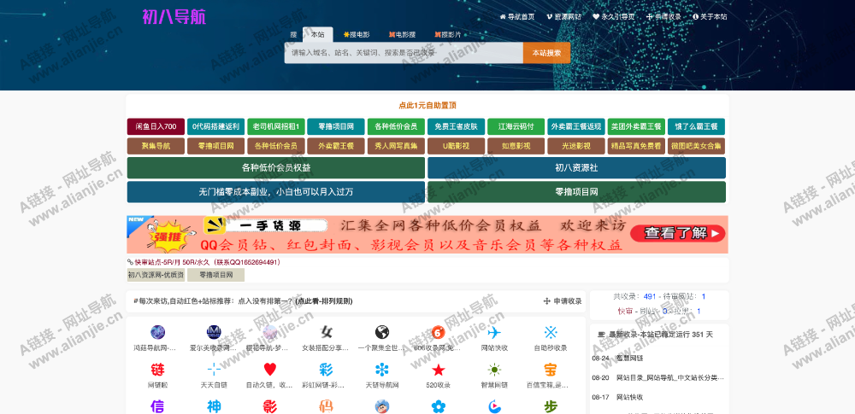
Task: Click the purple 信 site icon
Action: [157, 406]
